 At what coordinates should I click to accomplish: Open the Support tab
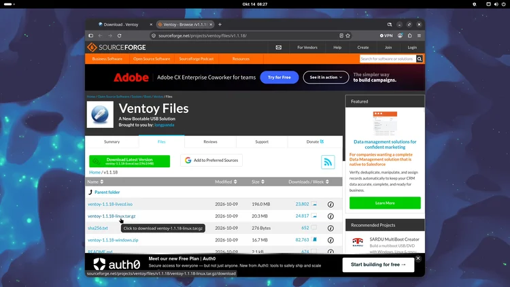pyautogui.click(x=262, y=142)
